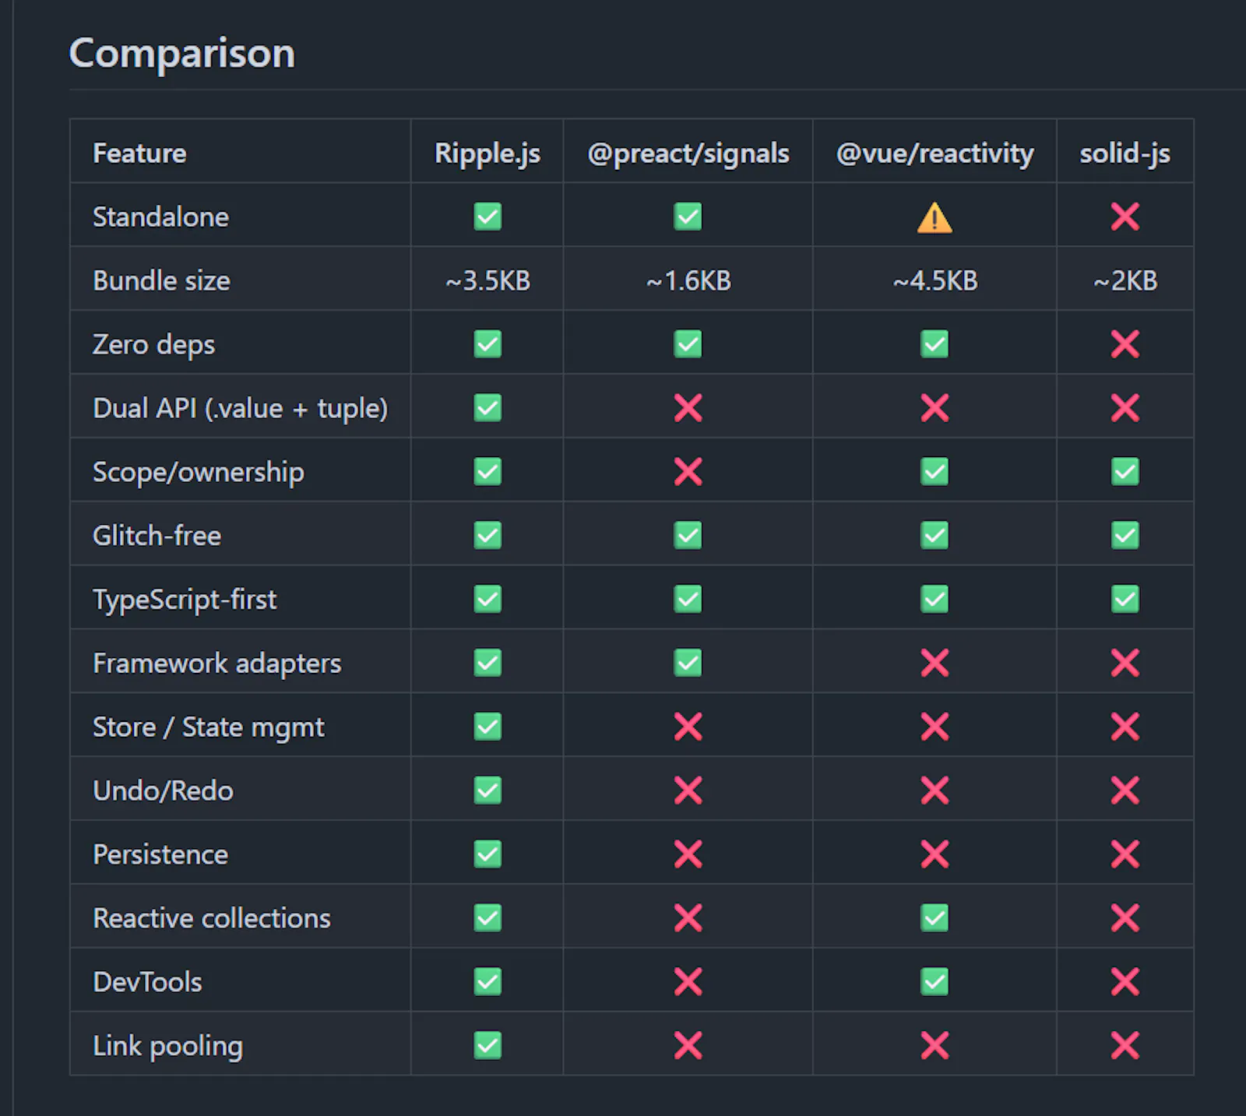The image size is (1246, 1116).
Task: Click the @preact/signals column header
Action: (688, 153)
